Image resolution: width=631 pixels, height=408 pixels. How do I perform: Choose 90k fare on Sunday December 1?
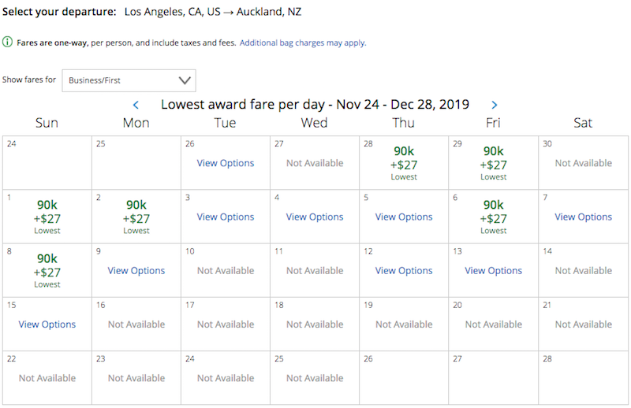[x=47, y=217]
